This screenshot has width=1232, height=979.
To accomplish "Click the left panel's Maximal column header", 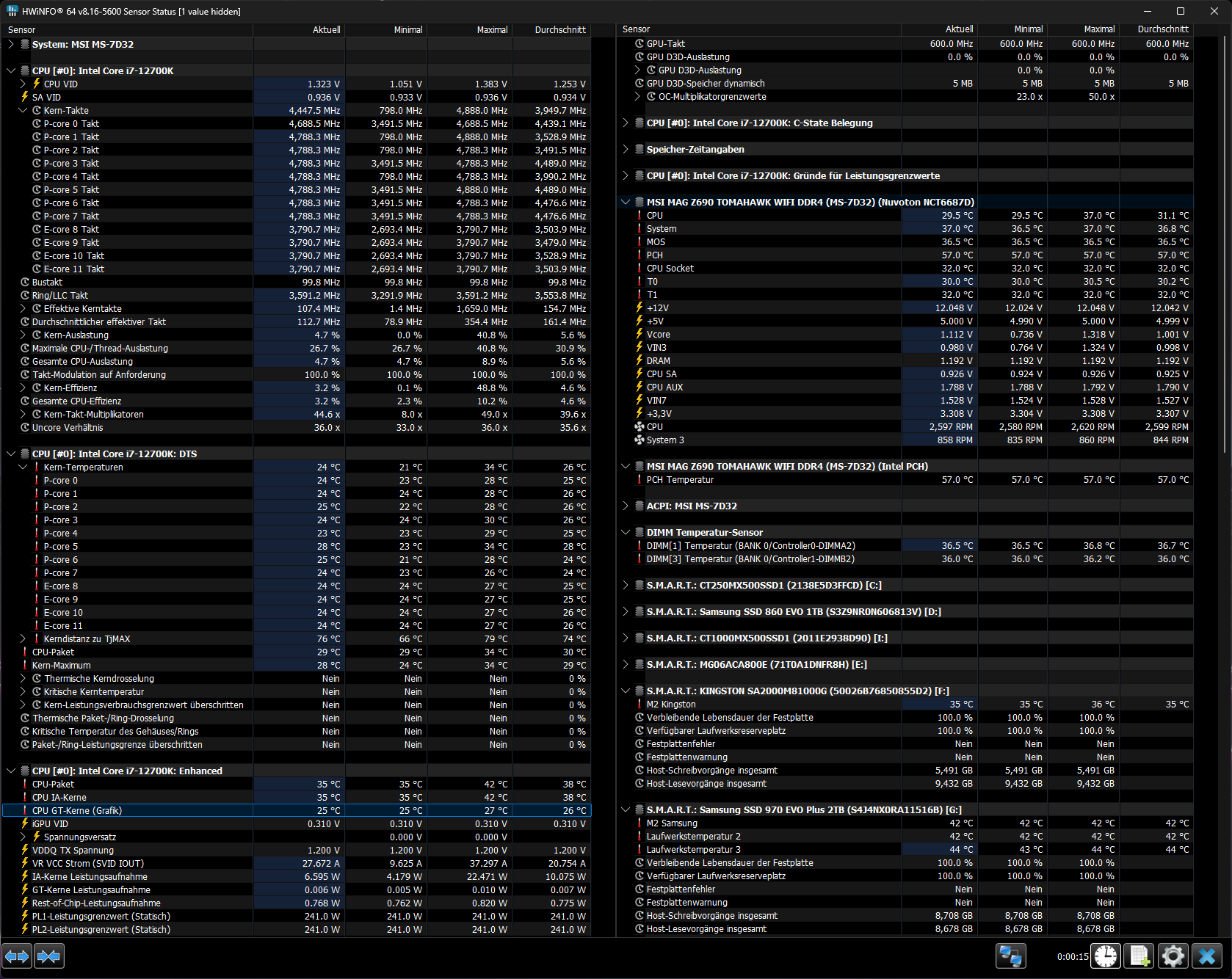I will click(470, 30).
